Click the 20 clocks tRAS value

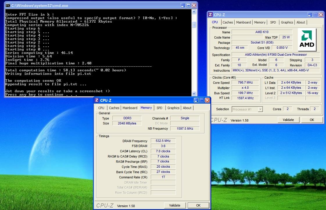click(163, 166)
